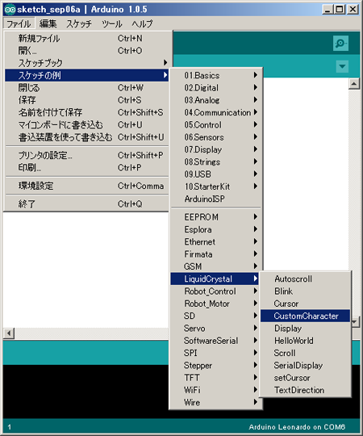The height and width of the screenshot is (436, 363).
Task: Expand Wire library examples
Action: click(x=215, y=402)
